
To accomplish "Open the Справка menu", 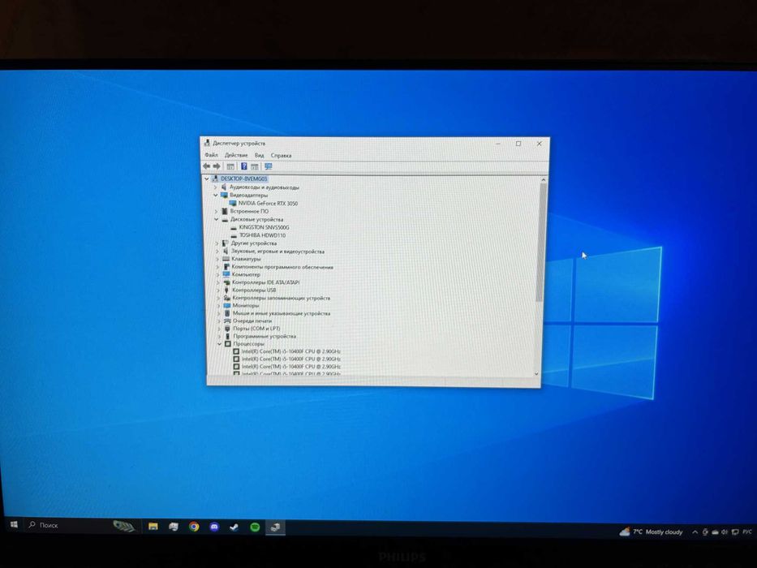I will pyautogui.click(x=281, y=156).
